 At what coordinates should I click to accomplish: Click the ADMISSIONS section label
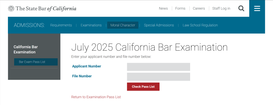[x=29, y=25]
